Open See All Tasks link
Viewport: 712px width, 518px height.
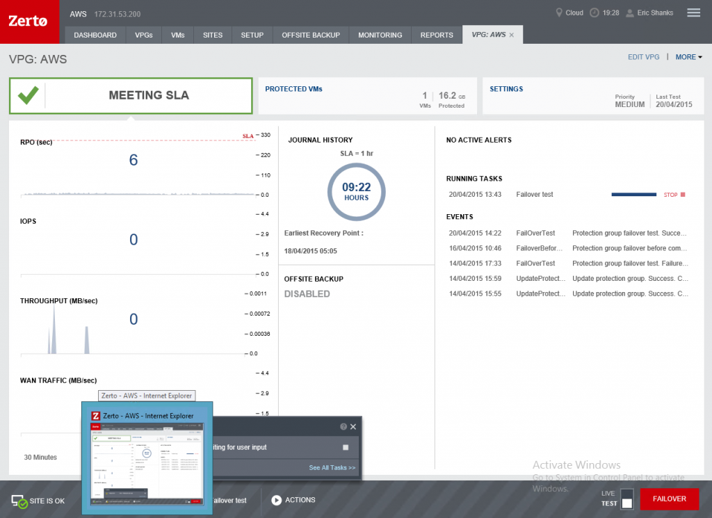(x=332, y=468)
